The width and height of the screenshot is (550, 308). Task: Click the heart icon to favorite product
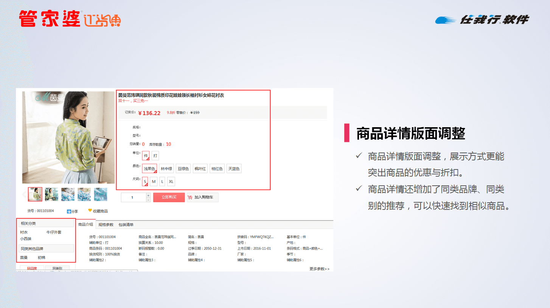pyautogui.click(x=90, y=211)
